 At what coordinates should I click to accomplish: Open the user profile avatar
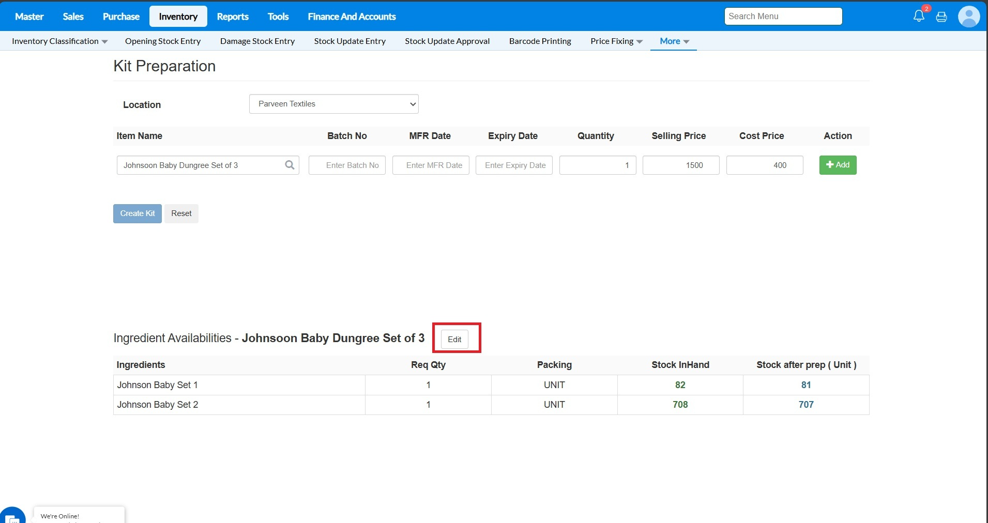pos(968,17)
